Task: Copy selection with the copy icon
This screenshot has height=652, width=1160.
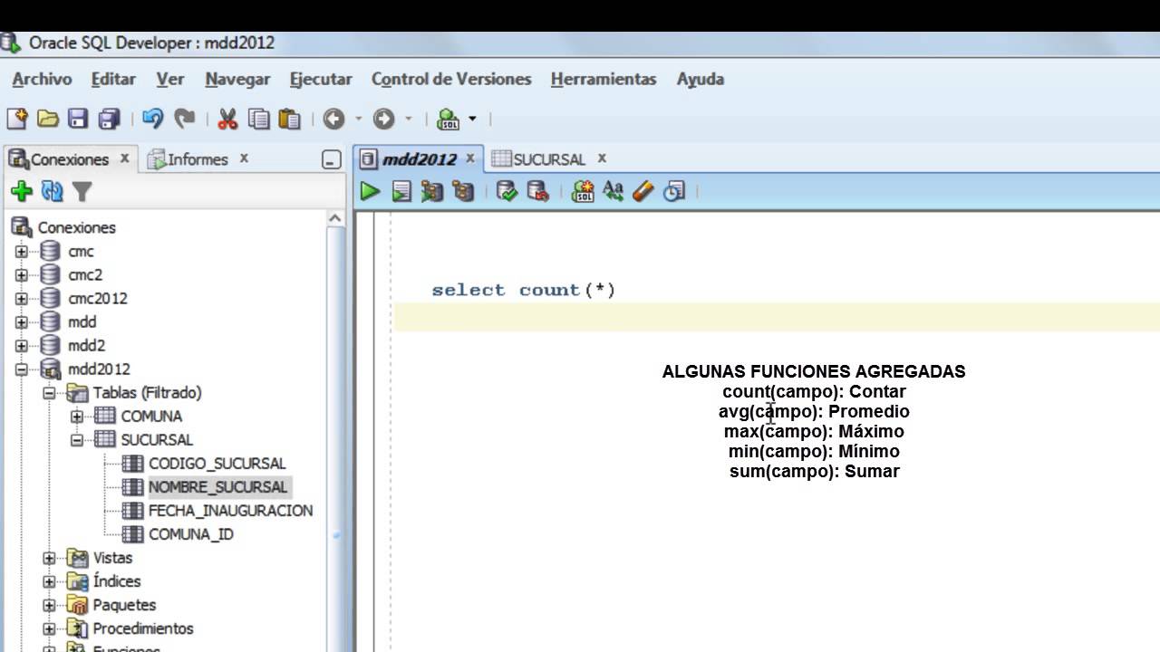Action: [x=258, y=119]
